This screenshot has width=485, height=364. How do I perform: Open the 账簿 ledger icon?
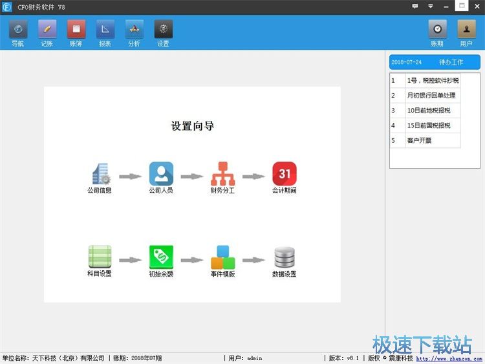click(x=76, y=33)
